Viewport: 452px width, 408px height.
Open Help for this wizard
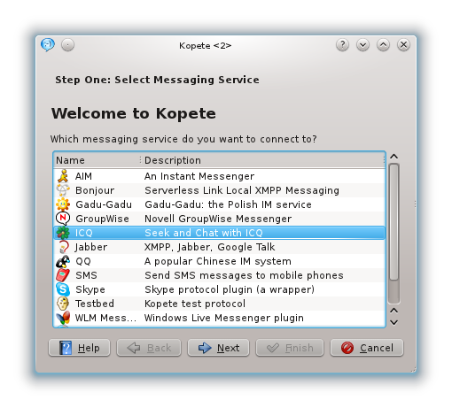click(79, 348)
